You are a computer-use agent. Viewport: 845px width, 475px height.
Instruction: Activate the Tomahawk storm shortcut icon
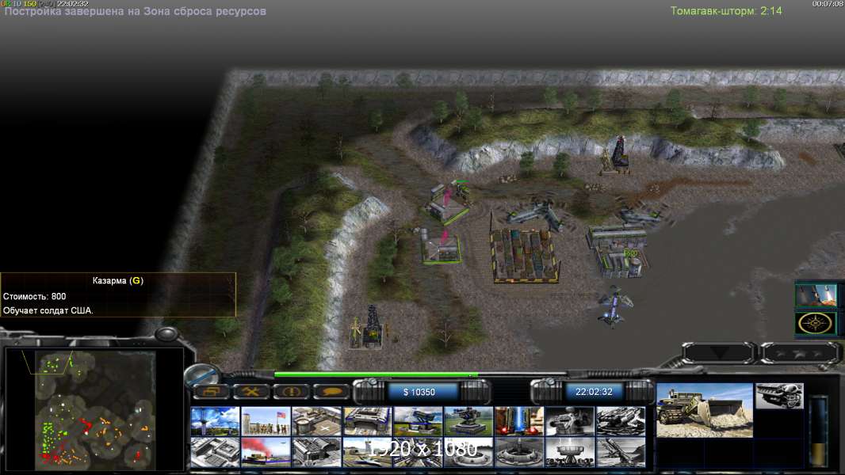click(x=816, y=295)
